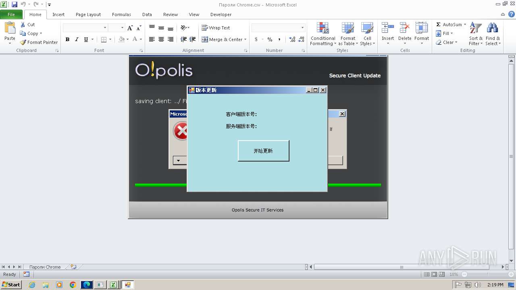Expand Font dialog launcher
The image size is (516, 290).
(x=141, y=51)
